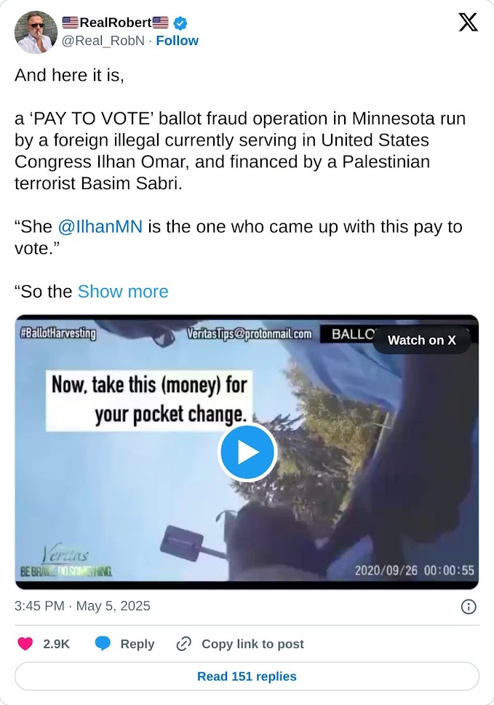
Task: Click the RealRobert display name
Action: point(116,22)
